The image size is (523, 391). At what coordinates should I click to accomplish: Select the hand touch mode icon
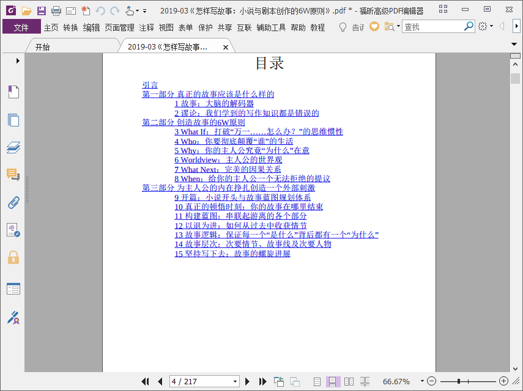(130, 11)
